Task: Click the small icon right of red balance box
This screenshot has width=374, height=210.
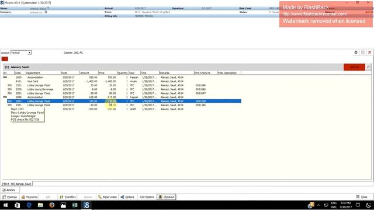Action: pyautogui.click(x=368, y=67)
